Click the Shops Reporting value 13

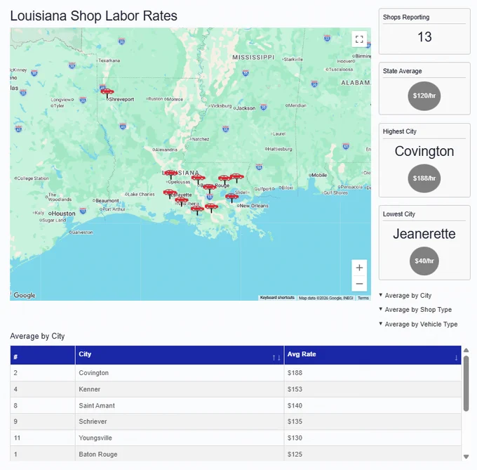click(424, 37)
